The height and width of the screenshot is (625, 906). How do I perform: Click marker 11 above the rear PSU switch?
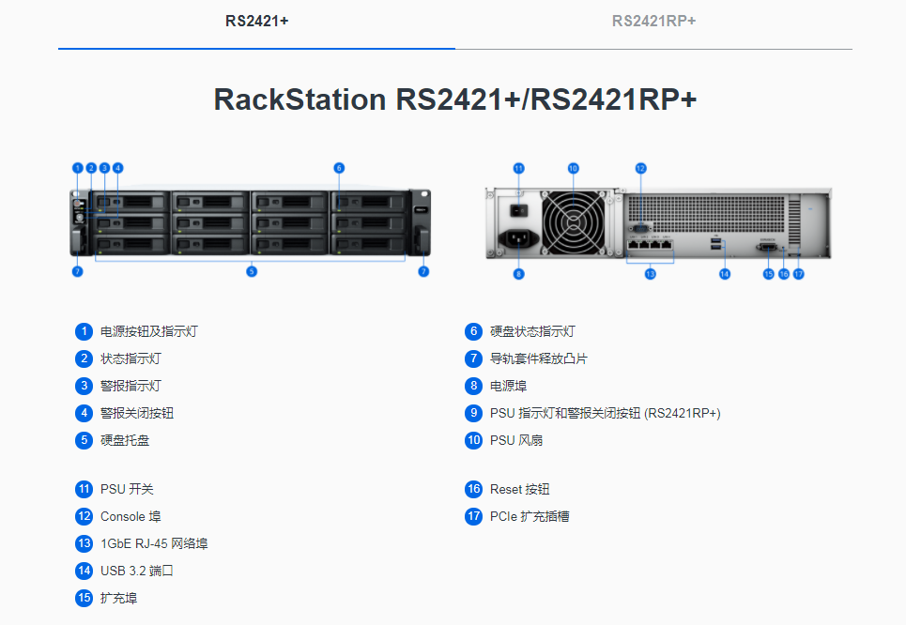pos(519,169)
